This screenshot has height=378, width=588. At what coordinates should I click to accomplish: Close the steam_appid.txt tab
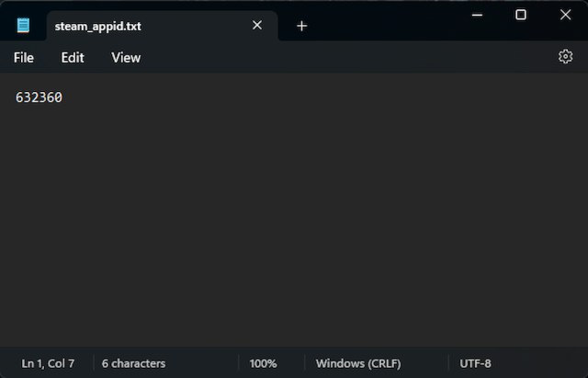[x=257, y=26]
